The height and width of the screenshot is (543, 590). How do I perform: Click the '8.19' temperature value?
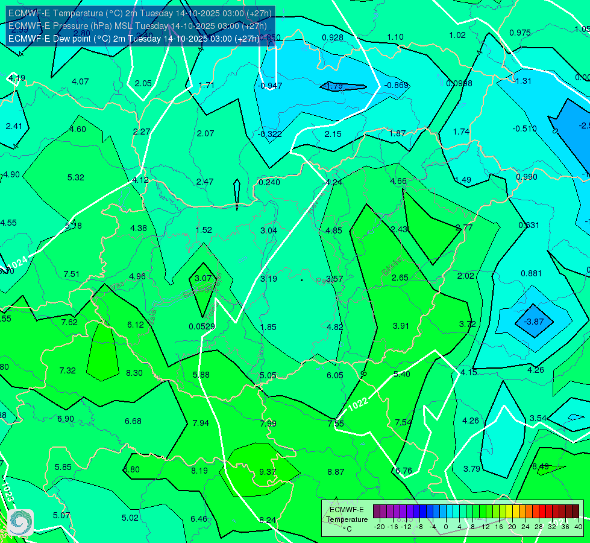tap(199, 471)
